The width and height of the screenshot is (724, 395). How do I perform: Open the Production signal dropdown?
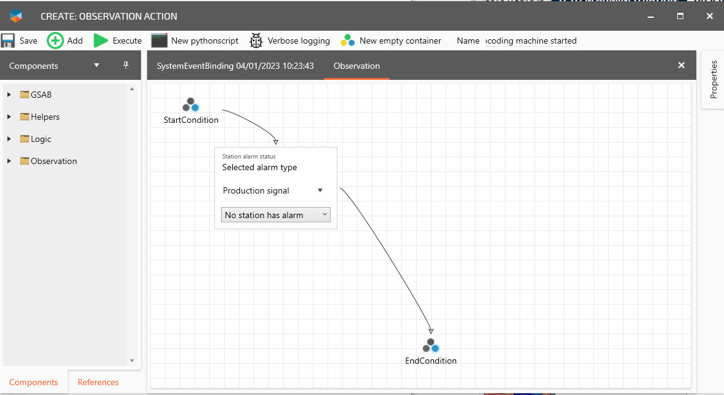pyautogui.click(x=320, y=190)
